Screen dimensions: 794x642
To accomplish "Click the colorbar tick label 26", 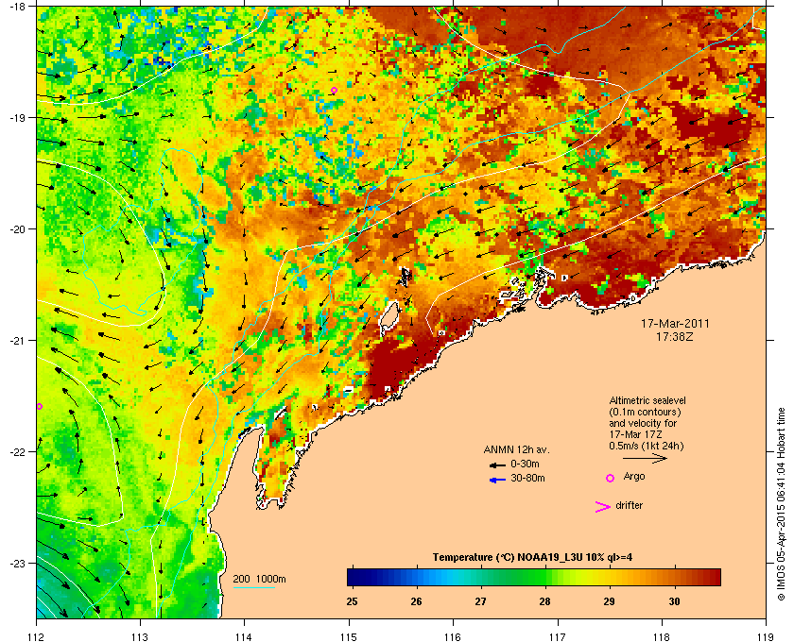I will 416,601.
